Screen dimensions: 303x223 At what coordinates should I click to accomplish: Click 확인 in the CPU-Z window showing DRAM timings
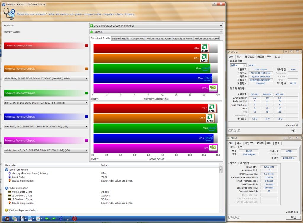[294, 217]
